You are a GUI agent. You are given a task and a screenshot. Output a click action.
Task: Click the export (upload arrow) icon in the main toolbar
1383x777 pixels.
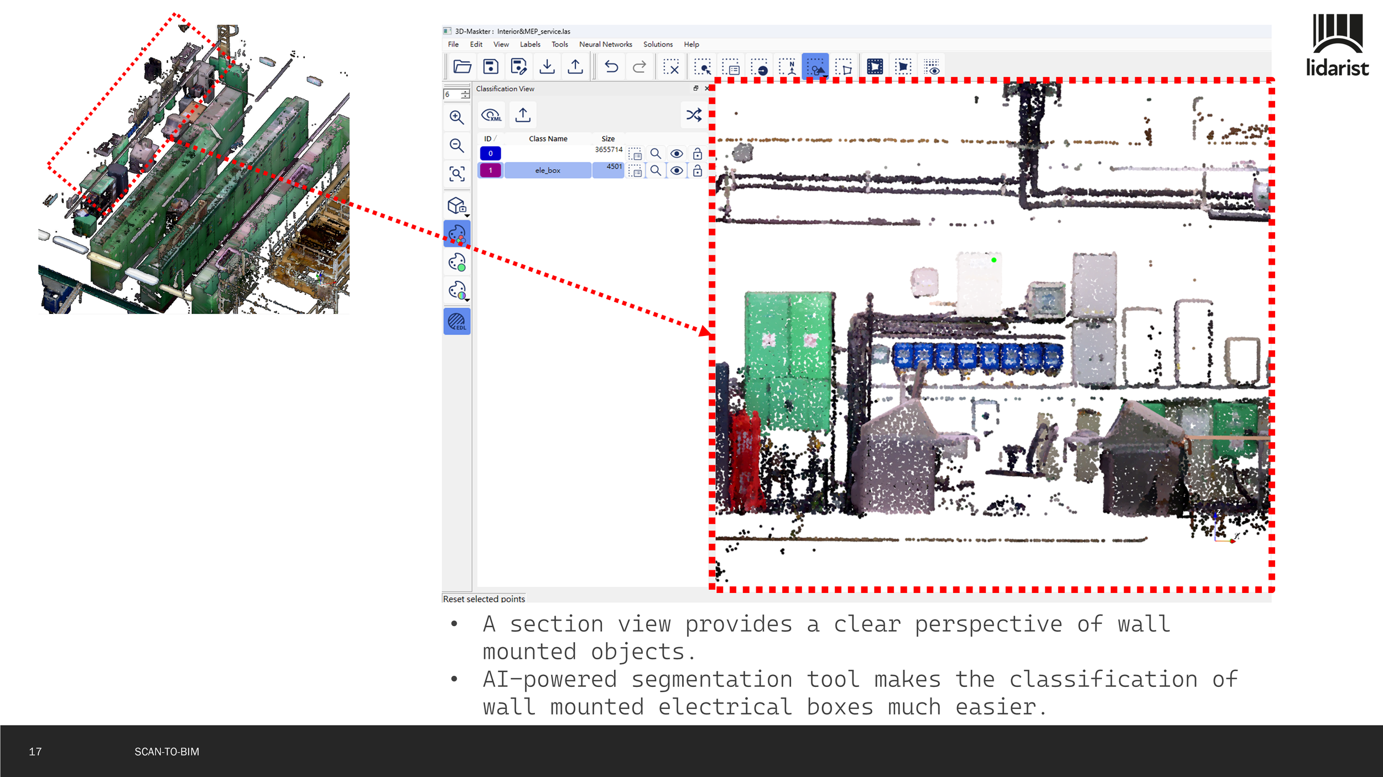click(x=575, y=67)
